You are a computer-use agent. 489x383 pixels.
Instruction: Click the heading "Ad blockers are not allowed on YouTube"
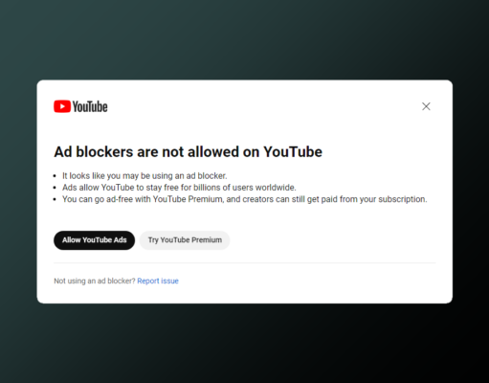[x=189, y=151]
